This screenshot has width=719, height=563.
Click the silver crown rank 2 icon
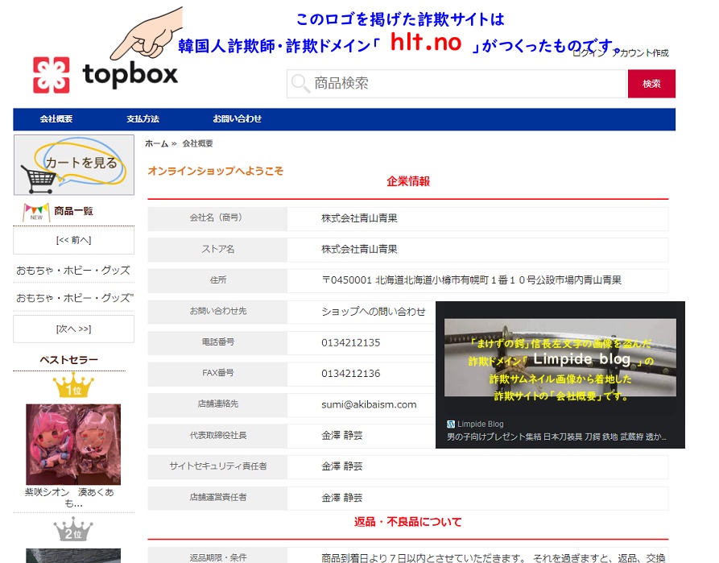coord(73,529)
